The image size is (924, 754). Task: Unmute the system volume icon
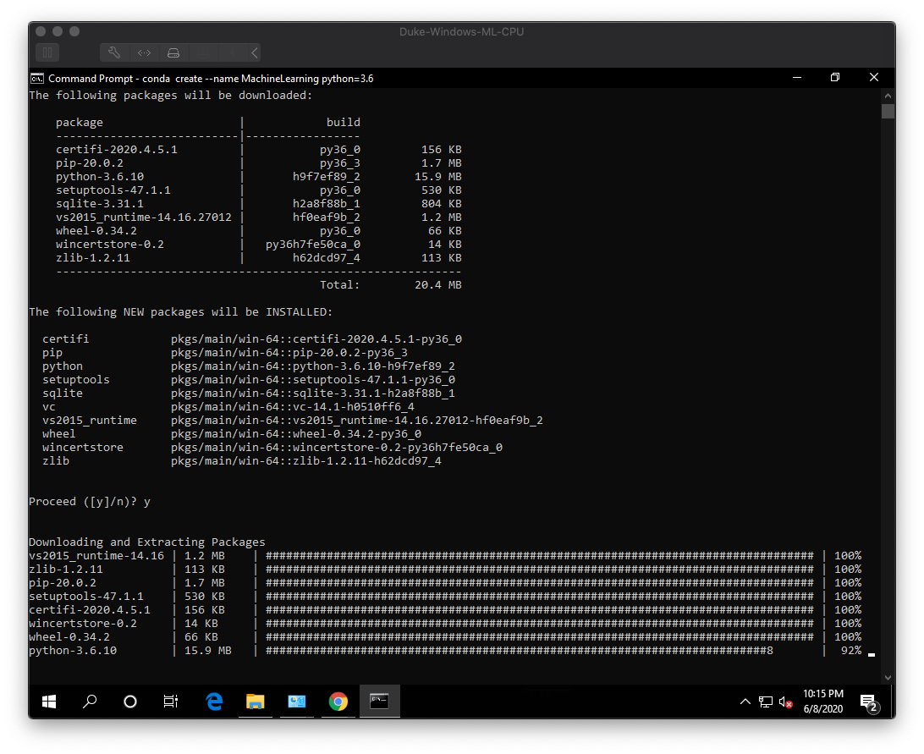[x=783, y=702]
